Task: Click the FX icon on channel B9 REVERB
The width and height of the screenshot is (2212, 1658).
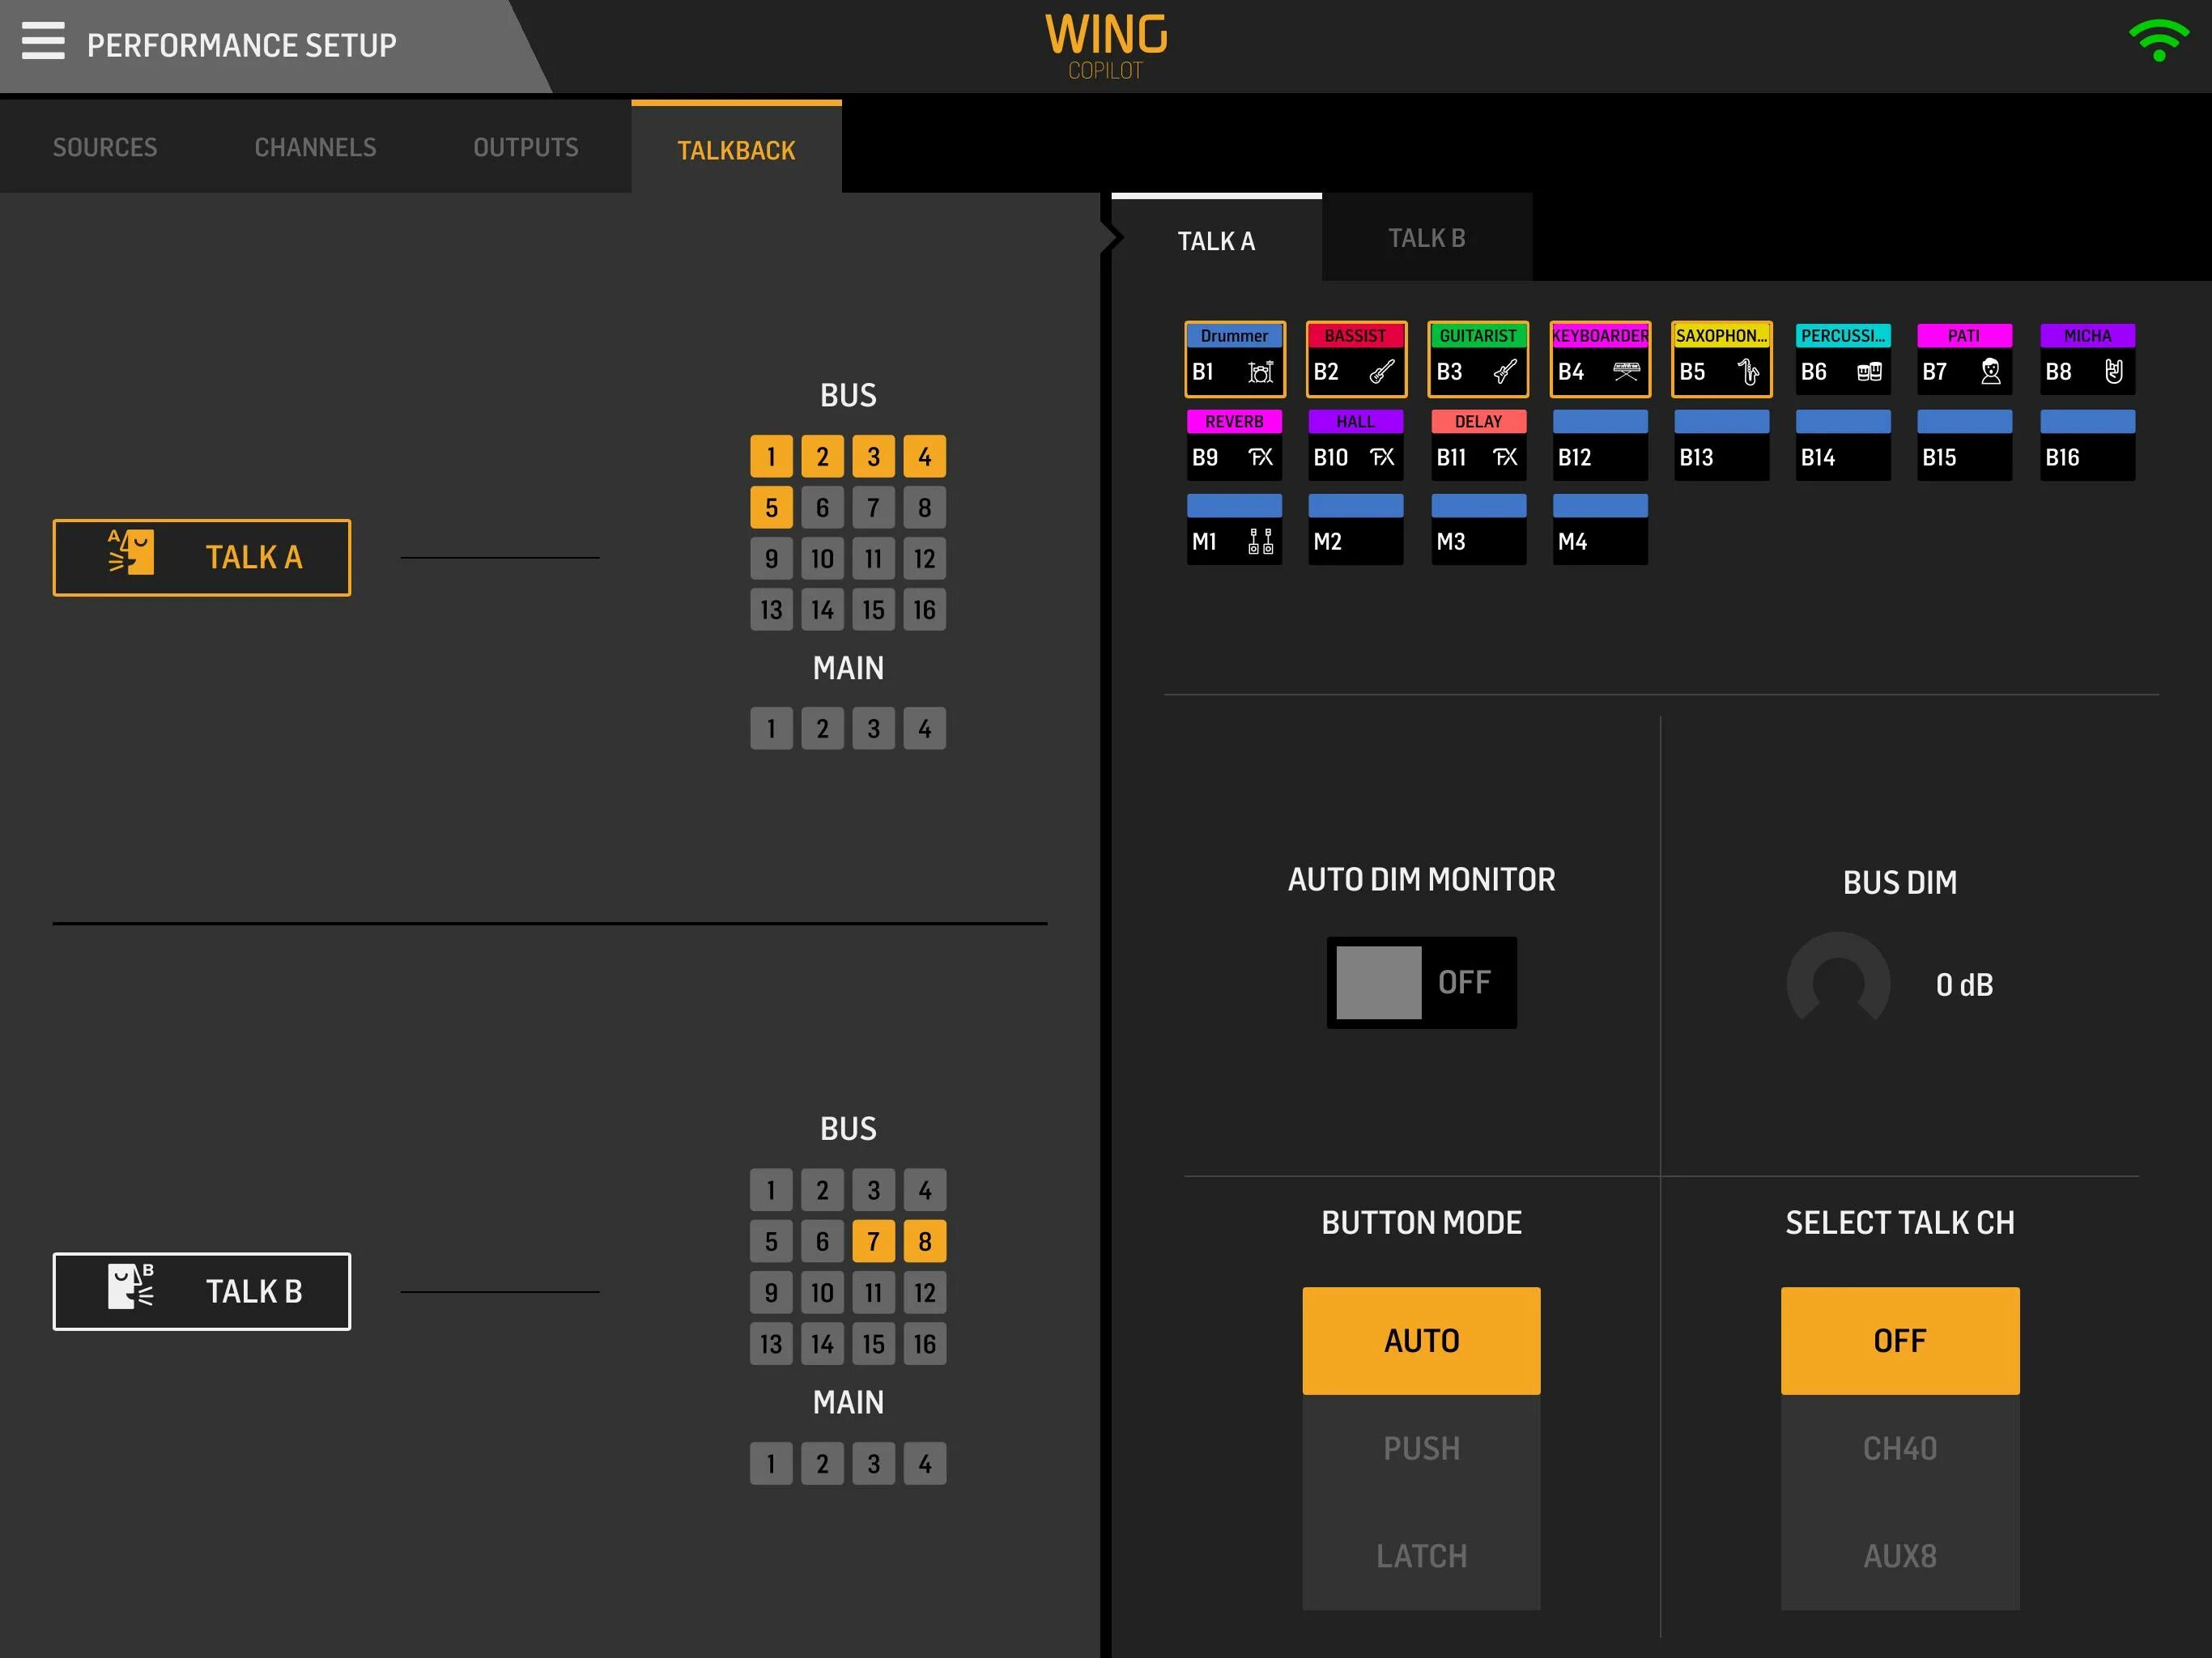Action: coord(1263,454)
